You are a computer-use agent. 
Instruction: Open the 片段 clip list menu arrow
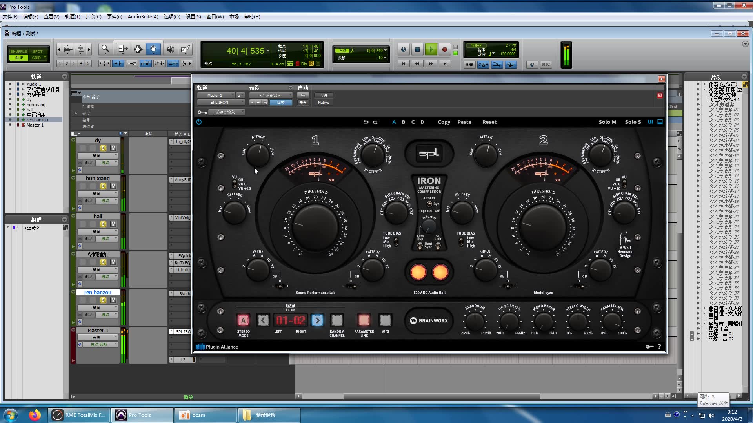744,77
